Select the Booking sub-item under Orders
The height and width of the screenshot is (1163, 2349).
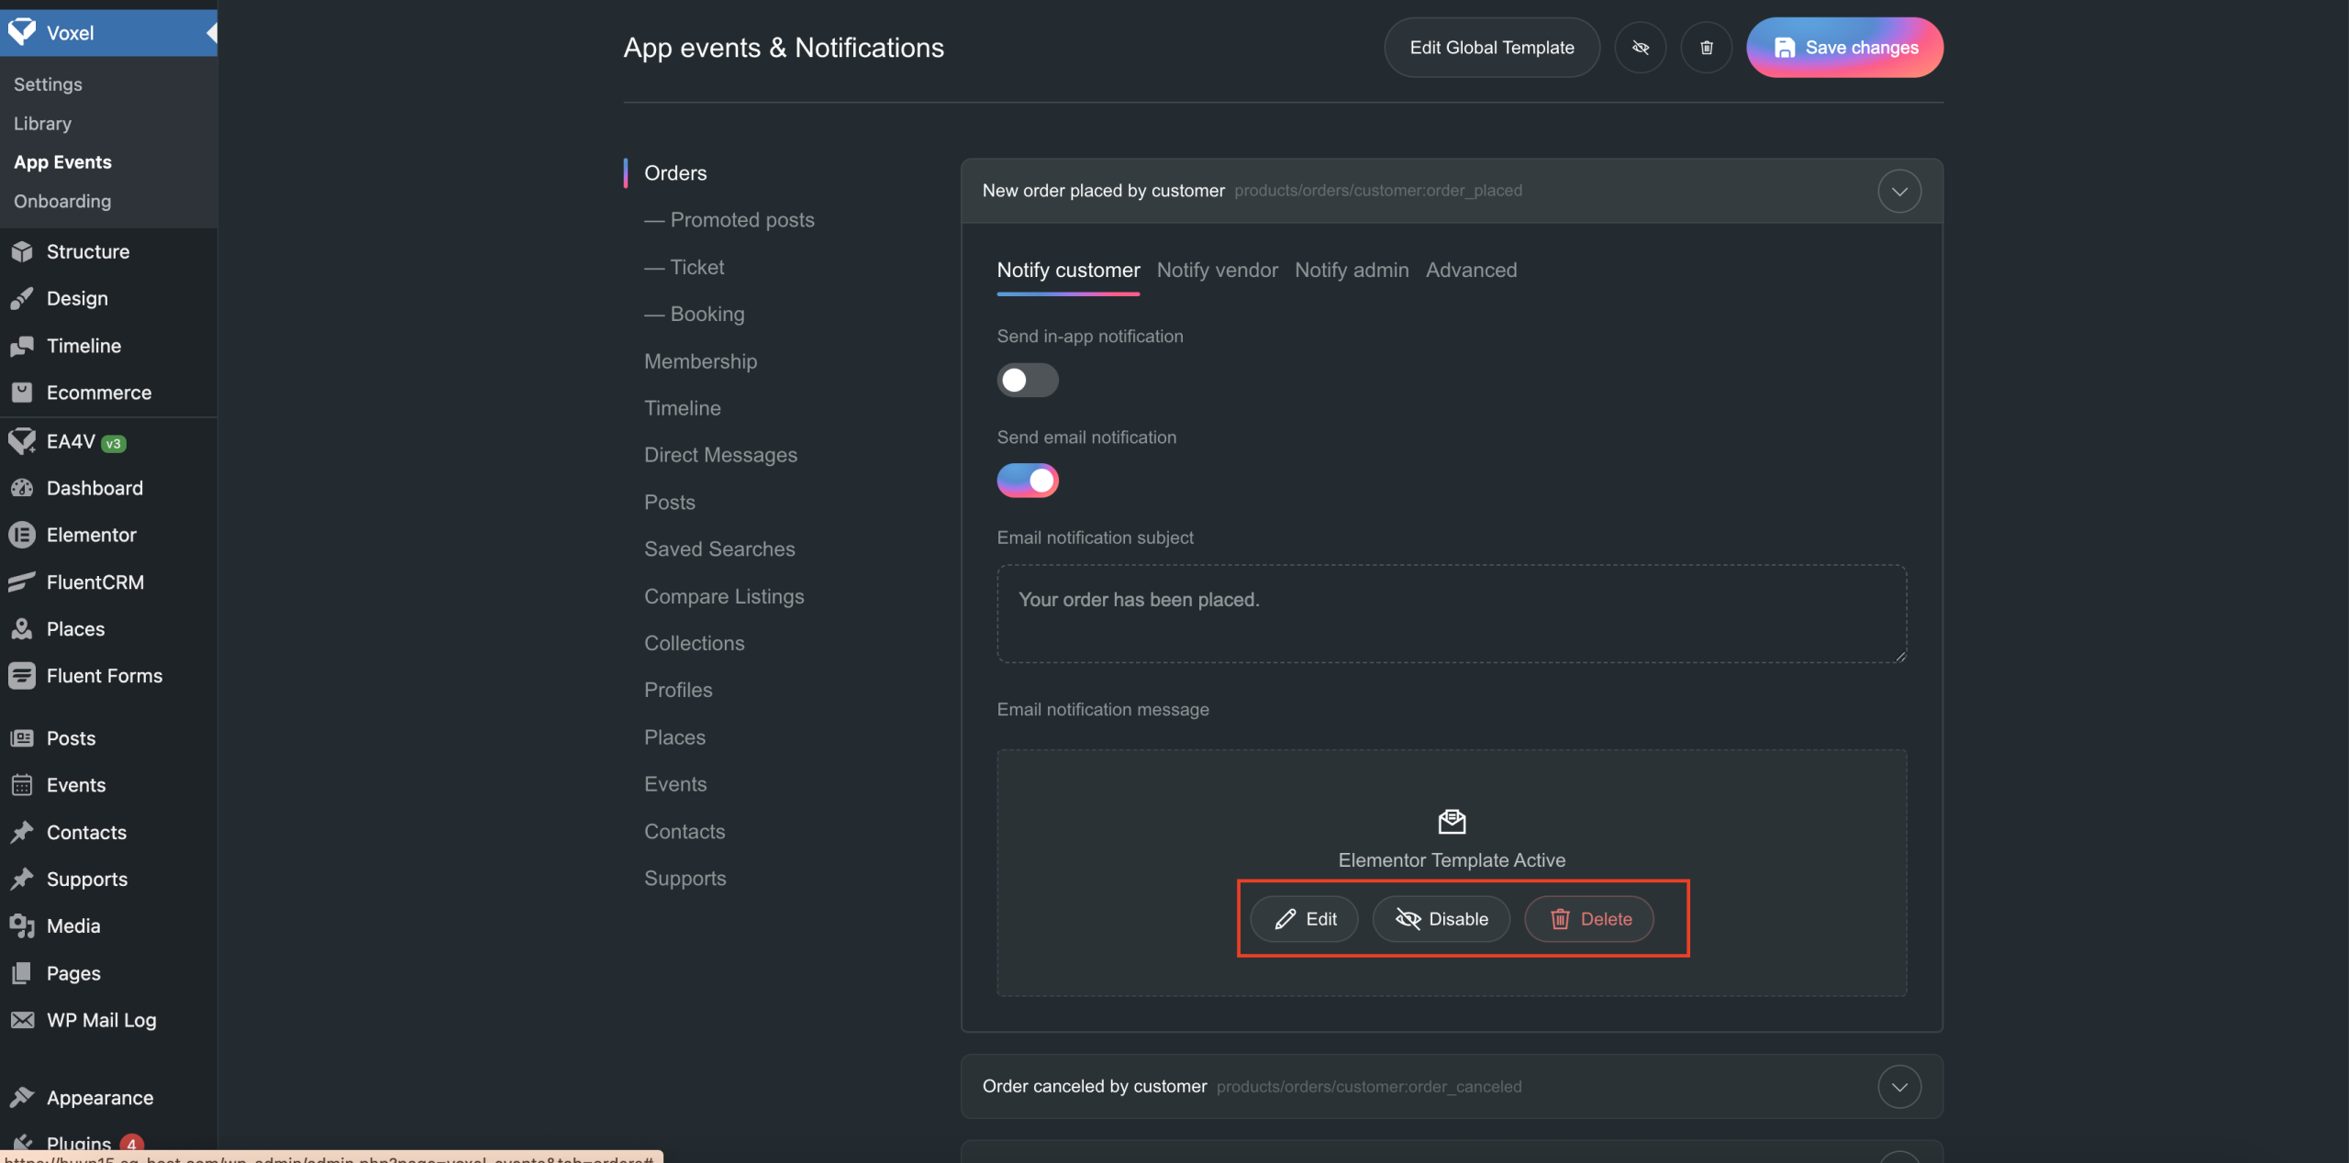[x=707, y=314]
